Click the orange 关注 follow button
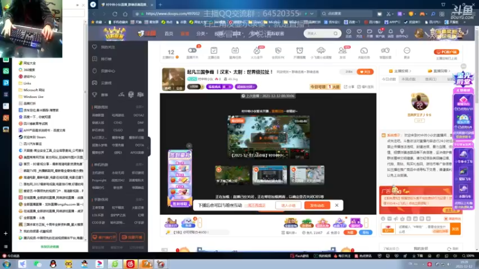 coord(365,72)
